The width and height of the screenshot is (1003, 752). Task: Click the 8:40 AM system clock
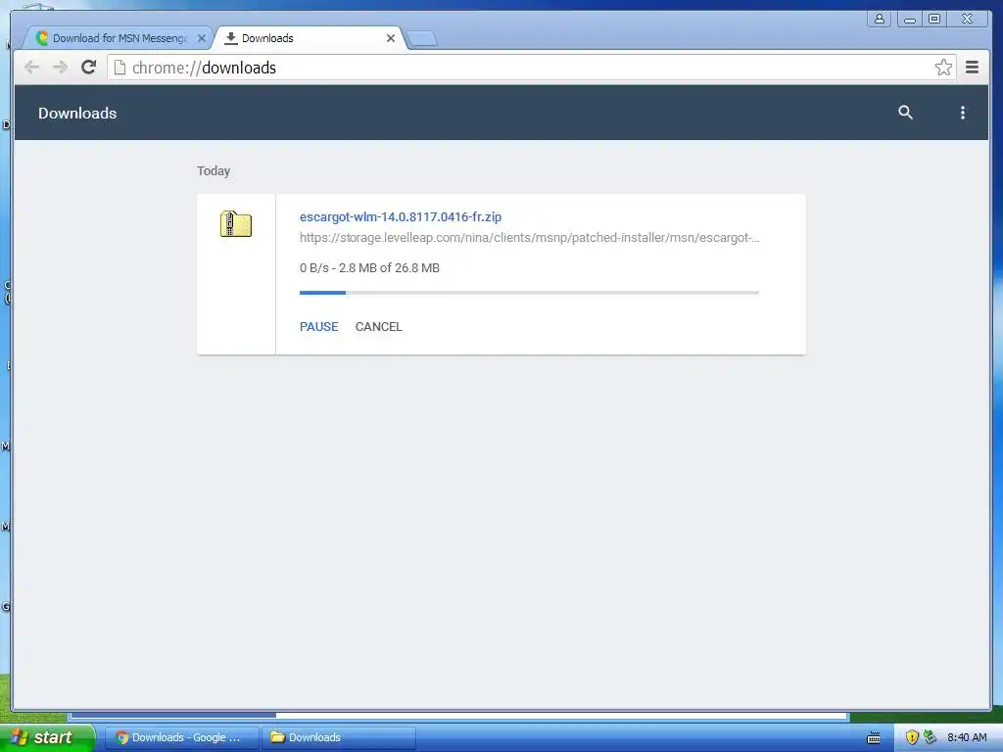click(x=967, y=737)
